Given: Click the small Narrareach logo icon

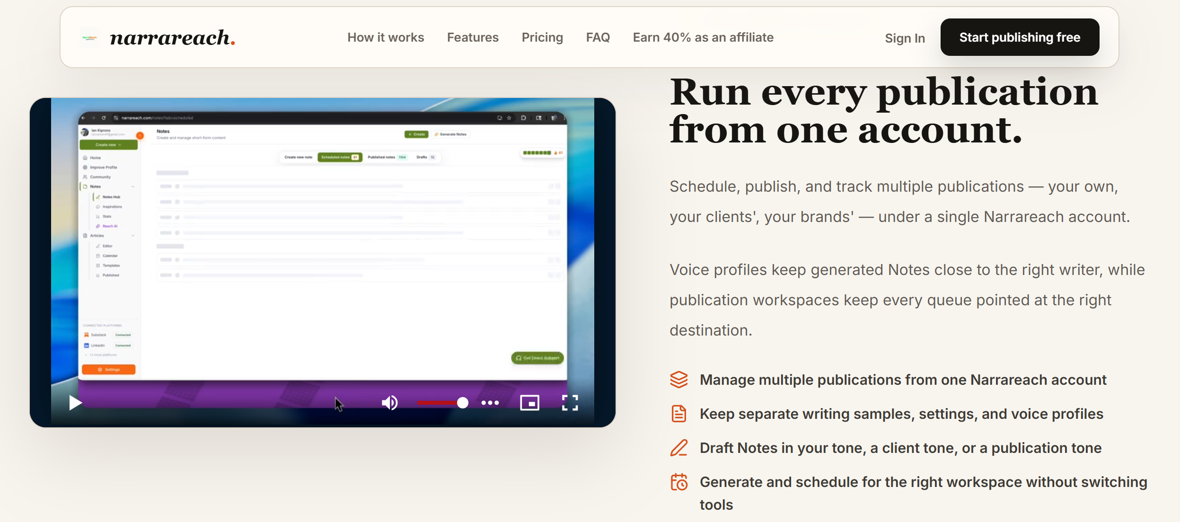Looking at the screenshot, I should 89,37.
